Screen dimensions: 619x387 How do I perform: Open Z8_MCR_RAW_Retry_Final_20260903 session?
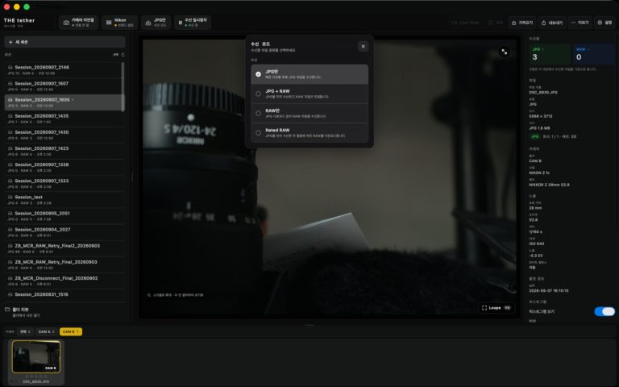(63, 264)
